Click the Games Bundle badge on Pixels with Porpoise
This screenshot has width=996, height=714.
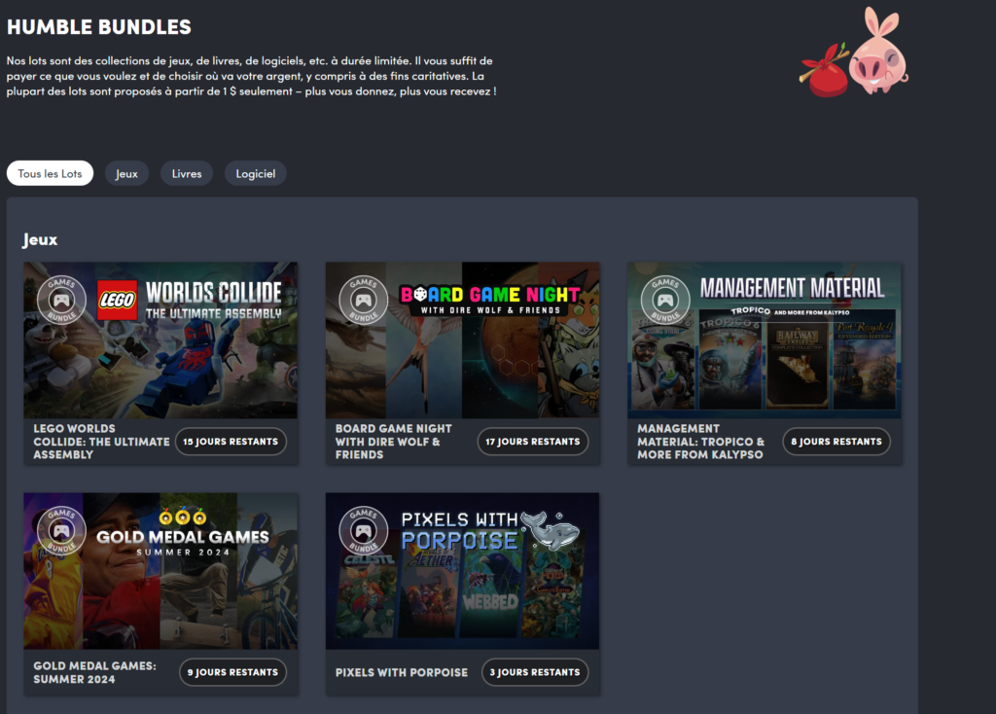pyautogui.click(x=364, y=530)
